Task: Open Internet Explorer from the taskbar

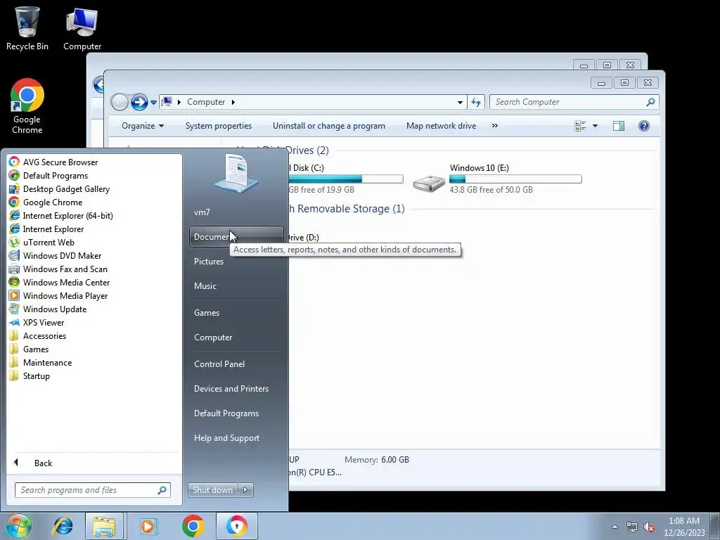Action: tap(63, 526)
